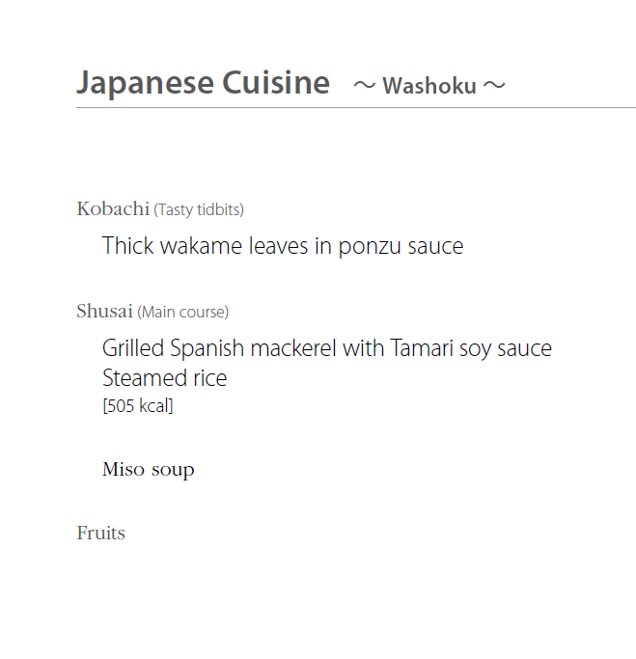Click the horizontal rule under the heading
The height and width of the screenshot is (659, 636).
[x=356, y=108]
